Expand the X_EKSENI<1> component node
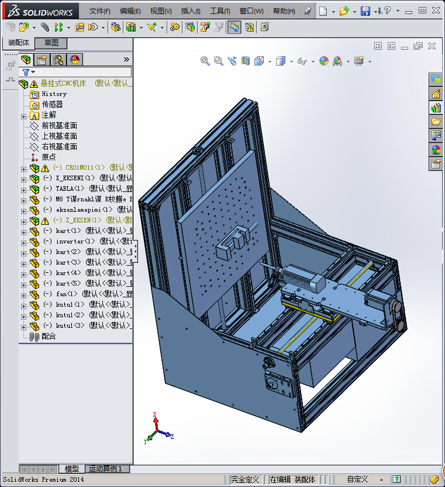 click(x=23, y=180)
